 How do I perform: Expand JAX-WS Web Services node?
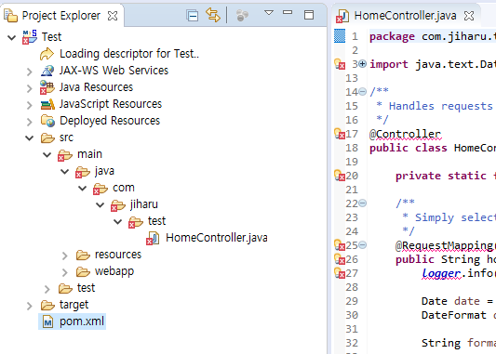pos(30,72)
